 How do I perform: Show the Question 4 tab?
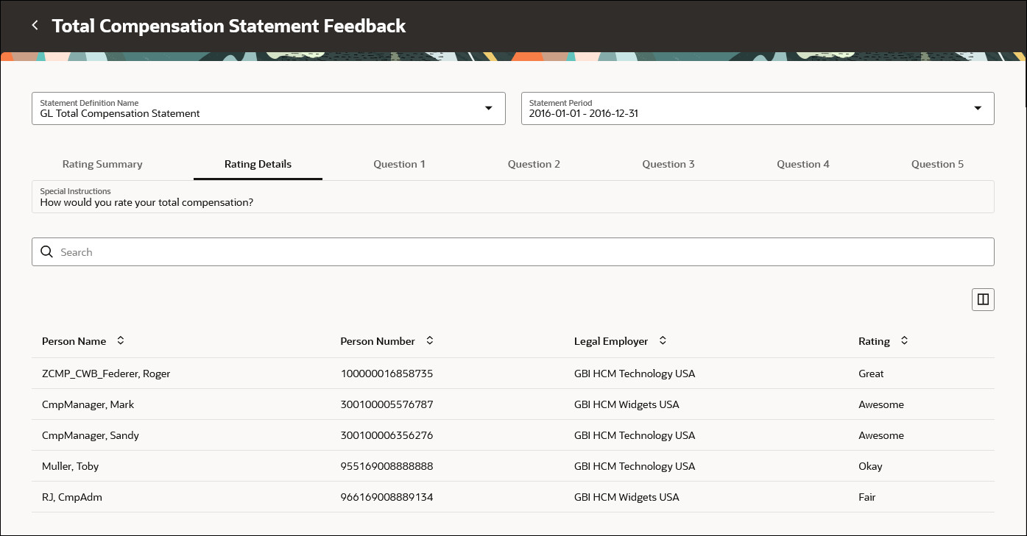click(x=803, y=164)
